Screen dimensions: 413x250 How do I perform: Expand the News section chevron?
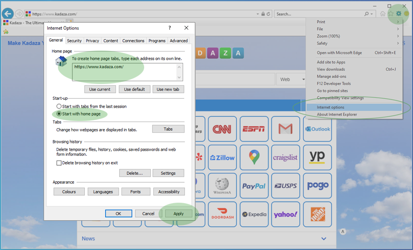(324, 239)
